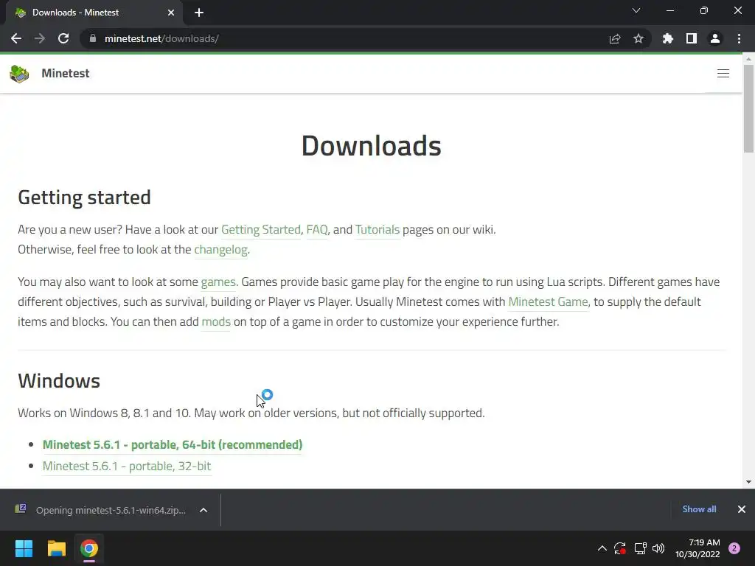This screenshot has width=755, height=566.
Task: Click the Minetest site title
Action: pos(66,73)
